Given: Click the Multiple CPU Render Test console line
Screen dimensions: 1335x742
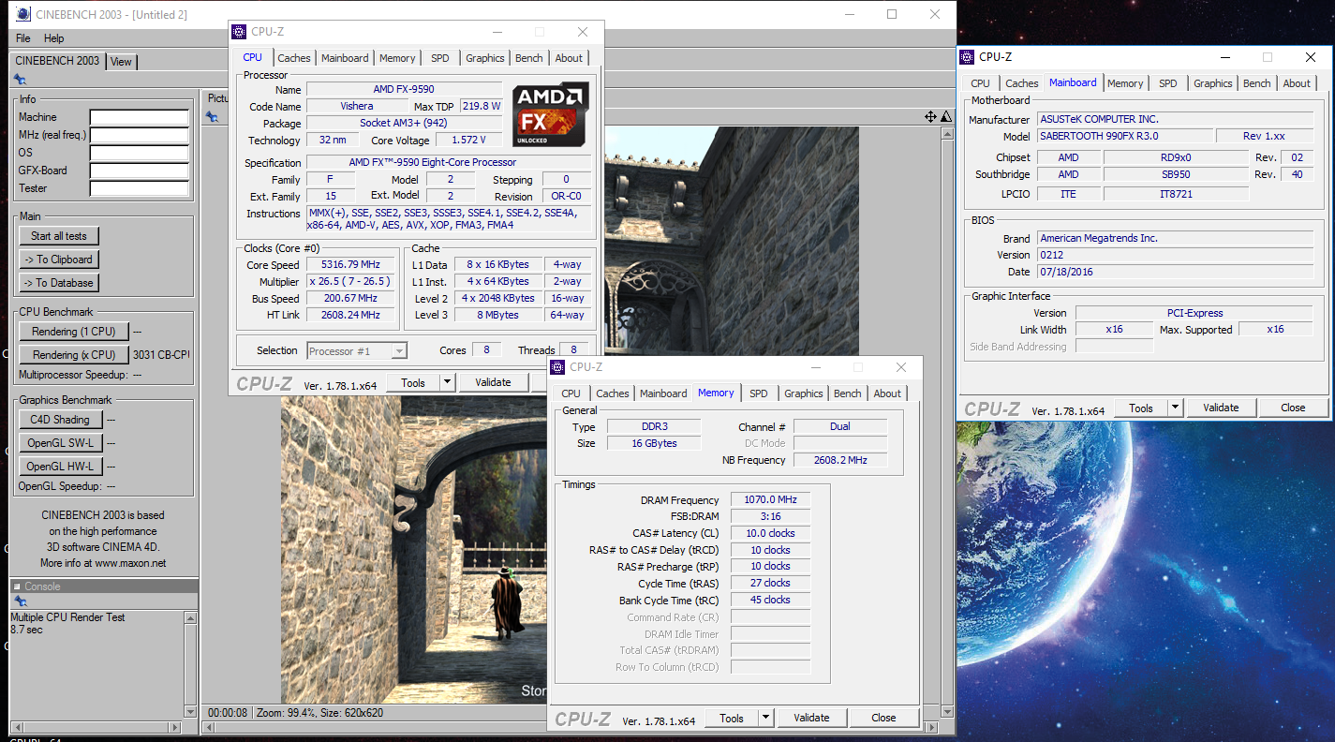Looking at the screenshot, I should pos(67,617).
